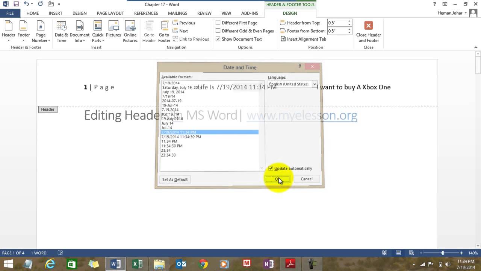Open the Page Number dropdown
481x271 pixels.
coord(41,31)
